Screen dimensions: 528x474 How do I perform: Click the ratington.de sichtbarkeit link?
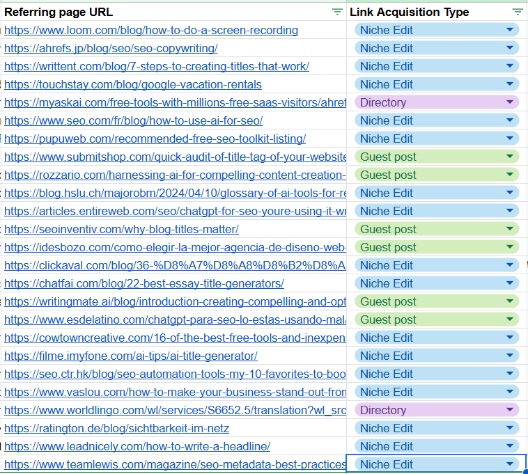tap(116, 428)
